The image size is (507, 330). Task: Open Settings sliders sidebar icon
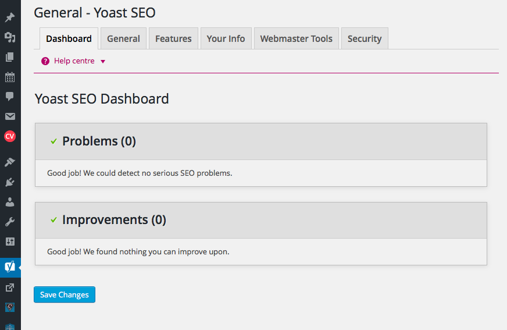tap(10, 242)
